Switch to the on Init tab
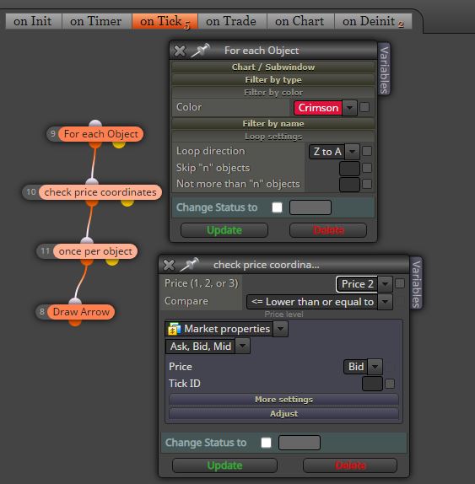Image resolution: width=475 pixels, height=484 pixels. [34, 21]
